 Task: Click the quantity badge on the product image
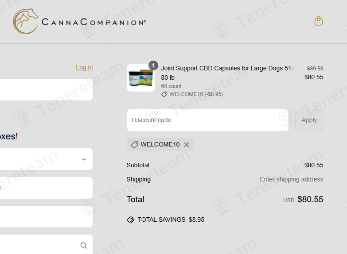[153, 65]
